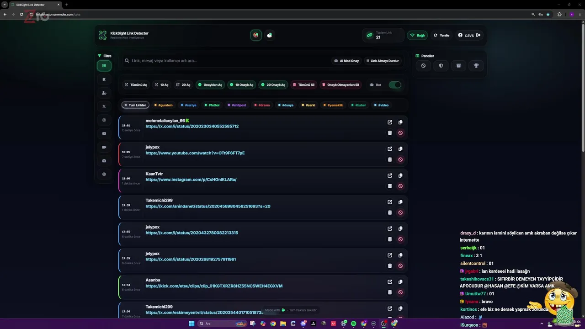Filter links by X (Twitter) icon
This screenshot has height=329, width=585.
point(104,106)
